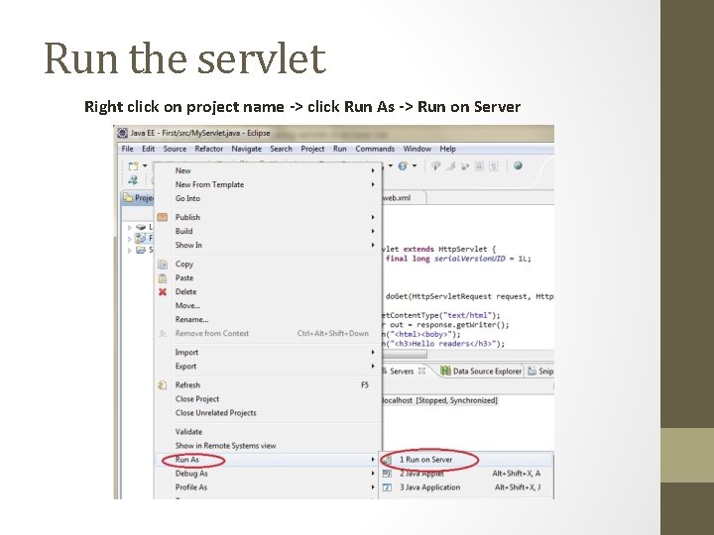Switch to the Servers tab
Viewport: 714px width, 535px height.
point(402,372)
